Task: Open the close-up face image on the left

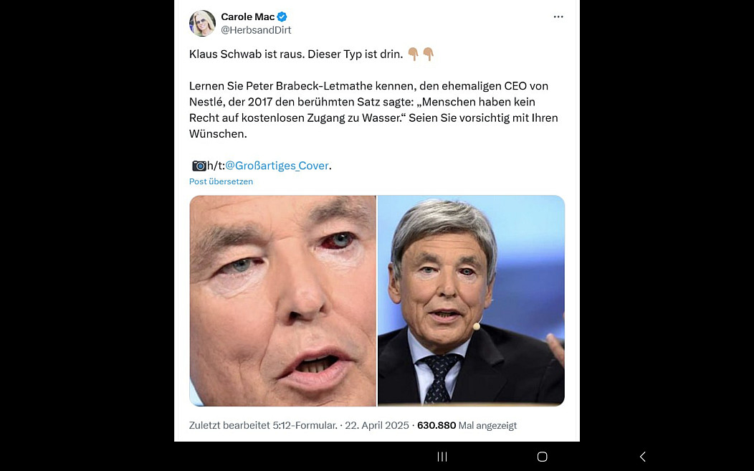Action: tap(282, 300)
